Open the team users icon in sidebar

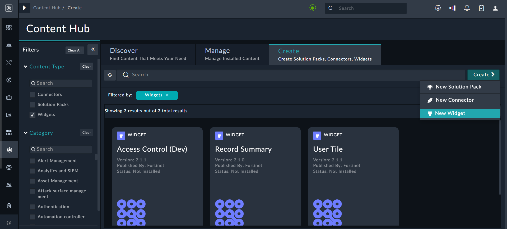9,45
